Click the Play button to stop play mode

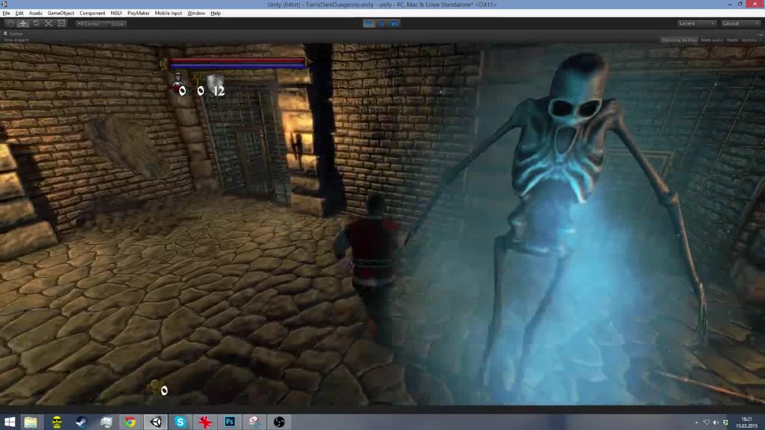pos(369,23)
